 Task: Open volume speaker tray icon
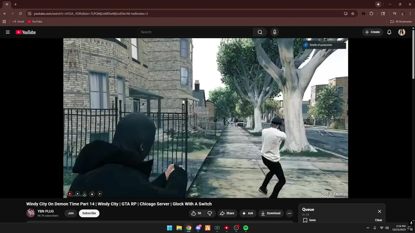[x=387, y=228]
